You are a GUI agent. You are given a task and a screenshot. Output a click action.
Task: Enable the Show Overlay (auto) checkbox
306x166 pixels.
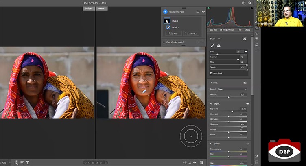click(164, 42)
